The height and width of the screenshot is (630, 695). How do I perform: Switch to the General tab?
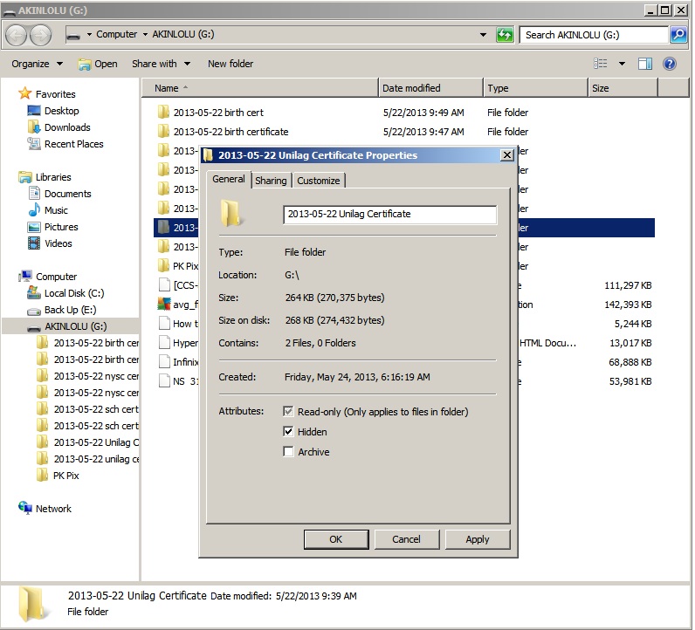coord(229,179)
